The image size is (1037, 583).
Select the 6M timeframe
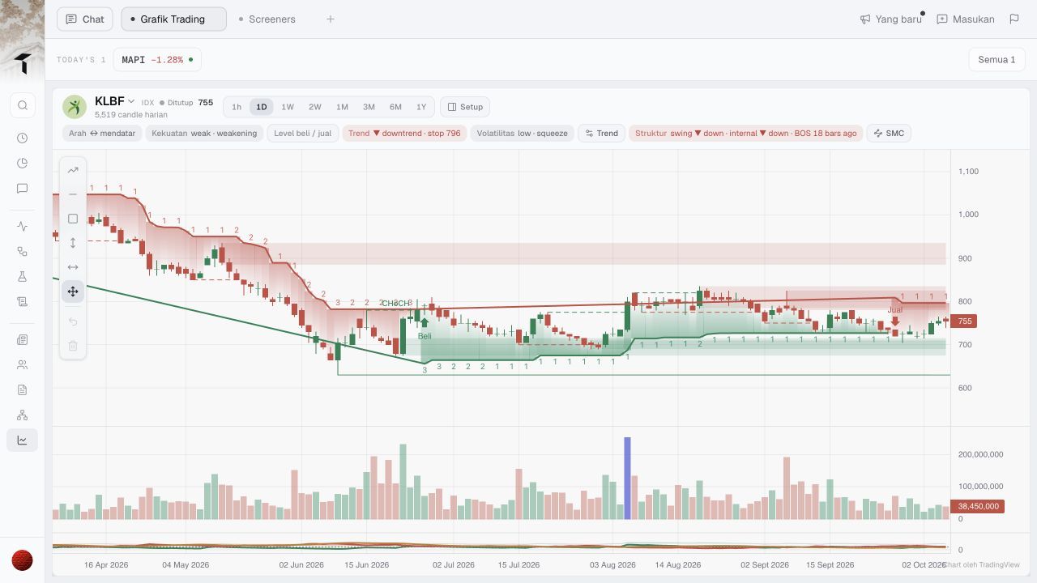coord(395,107)
